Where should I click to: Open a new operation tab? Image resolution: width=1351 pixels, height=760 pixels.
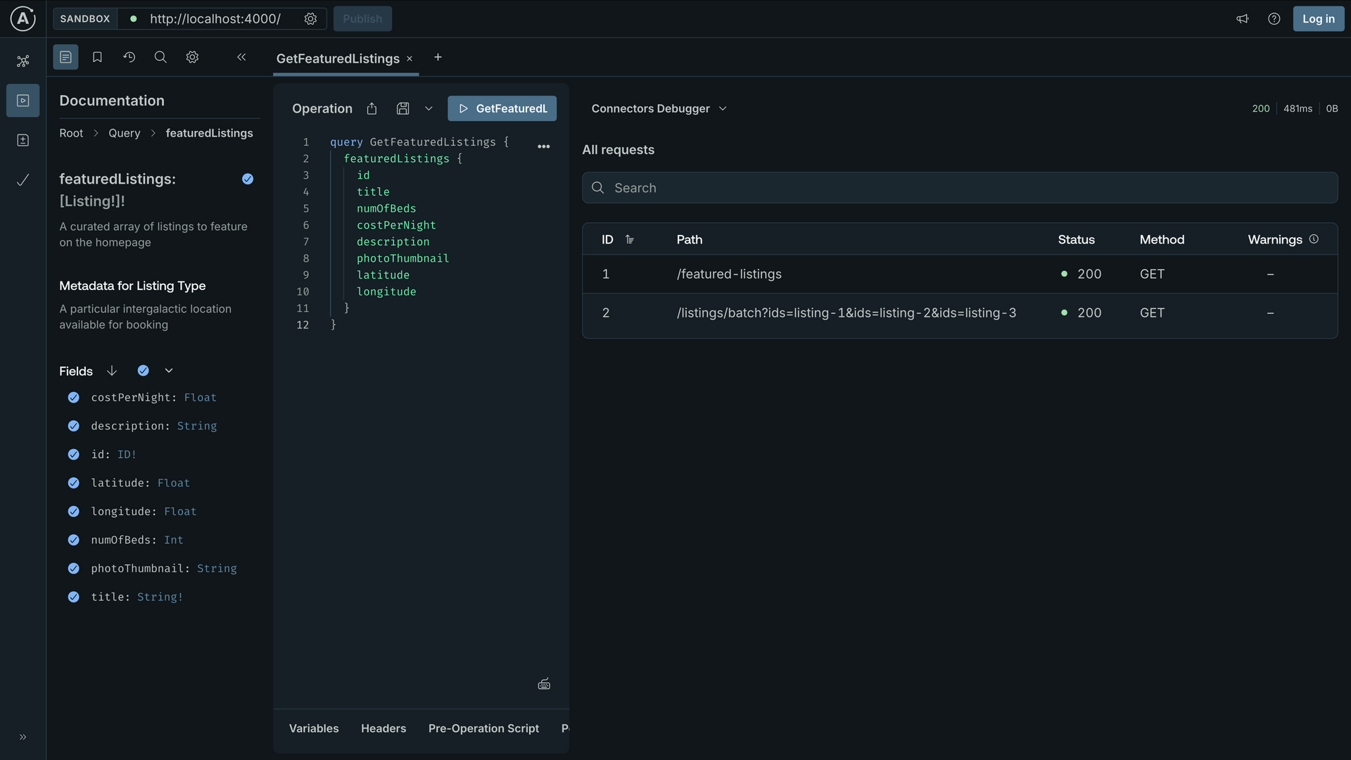click(x=438, y=58)
